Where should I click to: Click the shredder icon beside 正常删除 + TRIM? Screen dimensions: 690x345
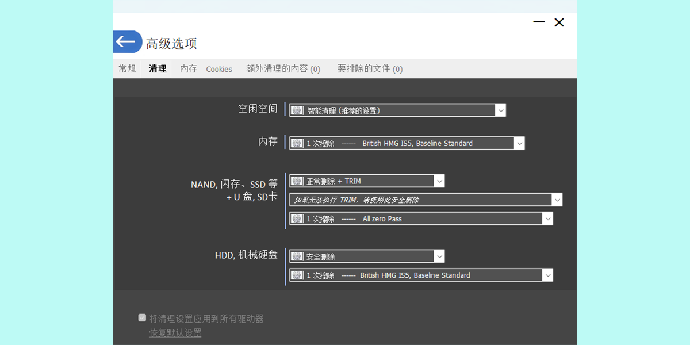(297, 181)
